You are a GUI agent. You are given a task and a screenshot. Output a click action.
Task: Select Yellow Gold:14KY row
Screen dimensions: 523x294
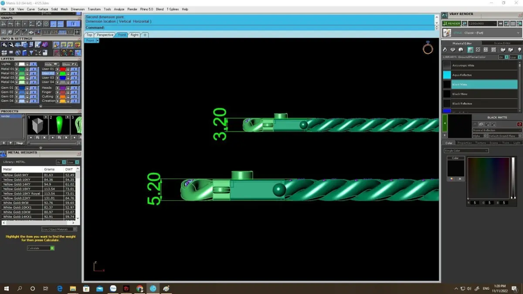(x=38, y=184)
